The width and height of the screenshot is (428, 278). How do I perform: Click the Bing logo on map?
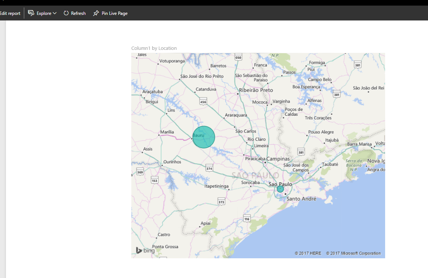tap(145, 250)
